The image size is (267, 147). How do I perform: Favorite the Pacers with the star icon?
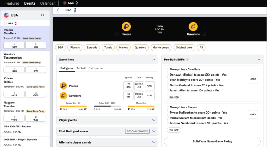tap(117, 34)
